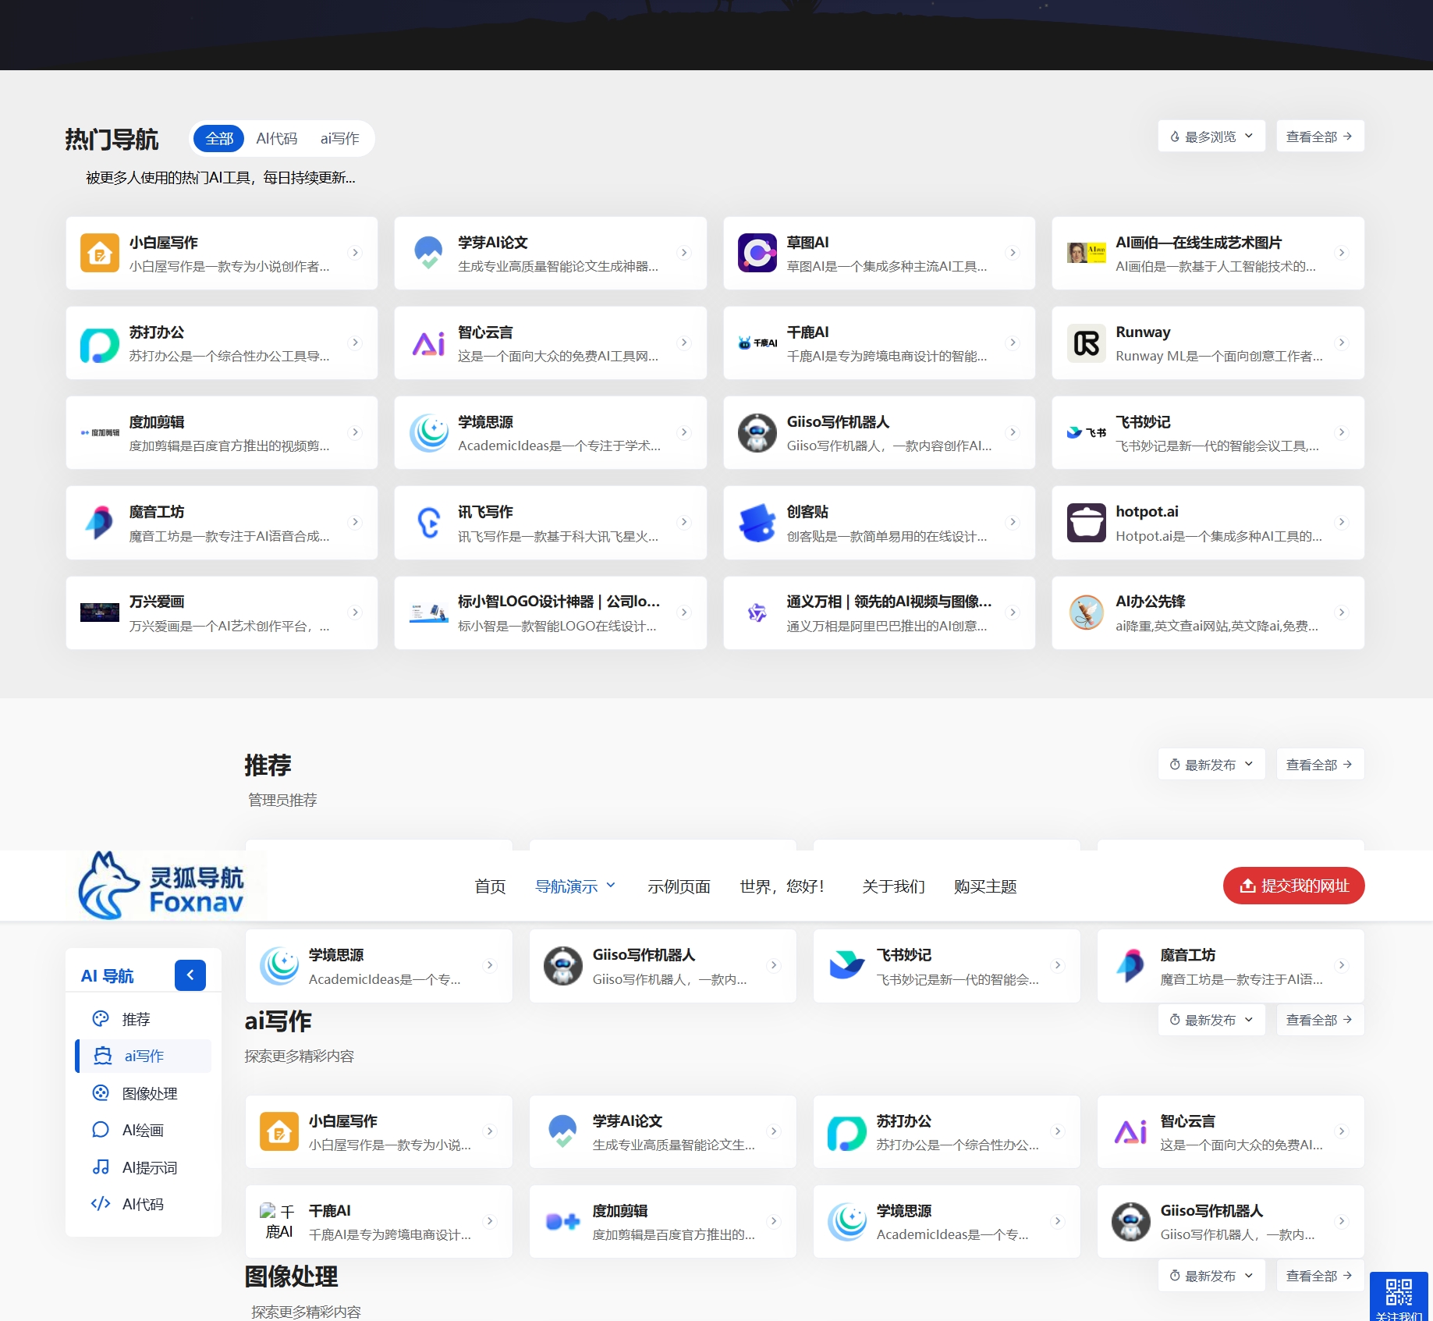
Task: Click the 草图AI purple logo icon
Action: click(x=757, y=253)
